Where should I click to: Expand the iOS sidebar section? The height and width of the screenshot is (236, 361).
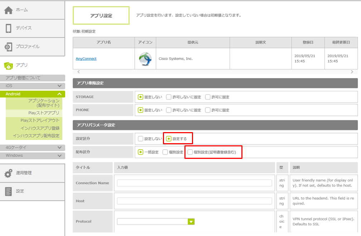point(59,86)
